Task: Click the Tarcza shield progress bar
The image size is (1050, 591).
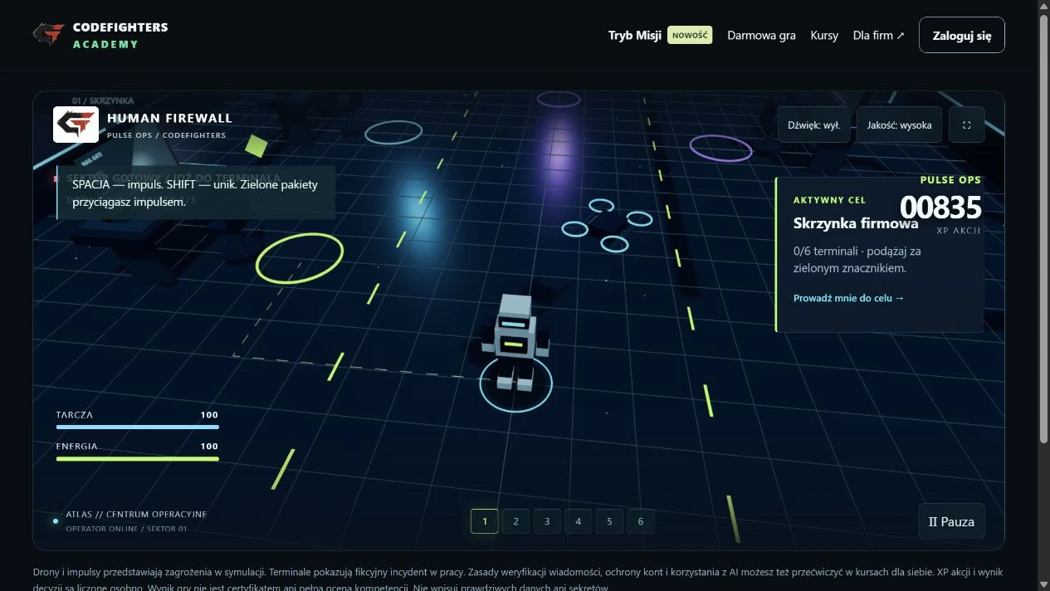Action: pos(138,427)
